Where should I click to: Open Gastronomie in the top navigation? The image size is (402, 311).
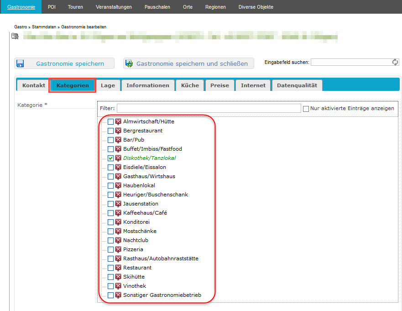pyautogui.click(x=21, y=7)
